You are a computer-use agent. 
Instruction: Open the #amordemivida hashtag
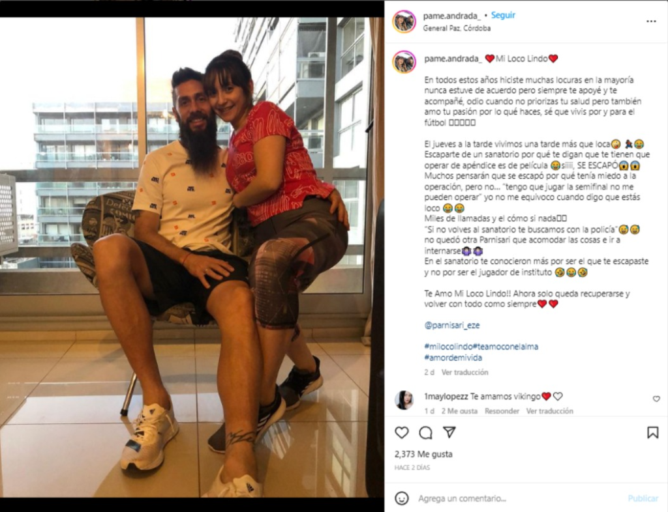click(x=453, y=358)
